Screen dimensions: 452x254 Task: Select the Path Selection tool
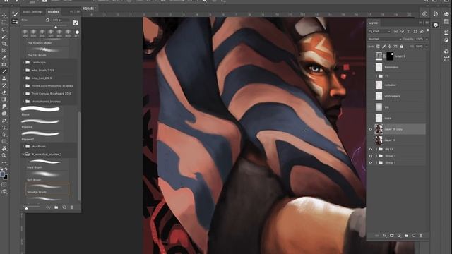point(4,135)
